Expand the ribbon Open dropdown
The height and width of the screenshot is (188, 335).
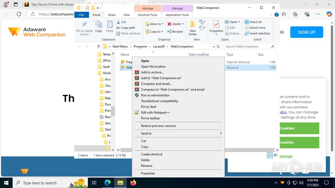click(239, 22)
